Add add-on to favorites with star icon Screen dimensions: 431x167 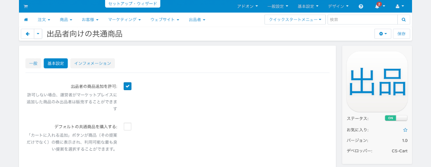click(405, 130)
